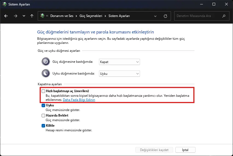Screen dimensions: 233x156
Task: Click the sleep button moon icon
Action: [x=46, y=73]
